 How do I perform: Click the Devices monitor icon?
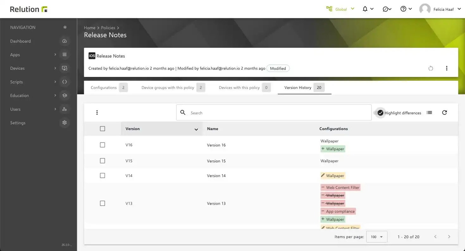point(65,68)
